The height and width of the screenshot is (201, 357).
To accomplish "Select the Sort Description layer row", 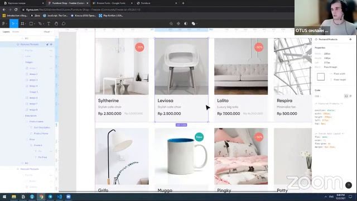I will click(27, 128).
